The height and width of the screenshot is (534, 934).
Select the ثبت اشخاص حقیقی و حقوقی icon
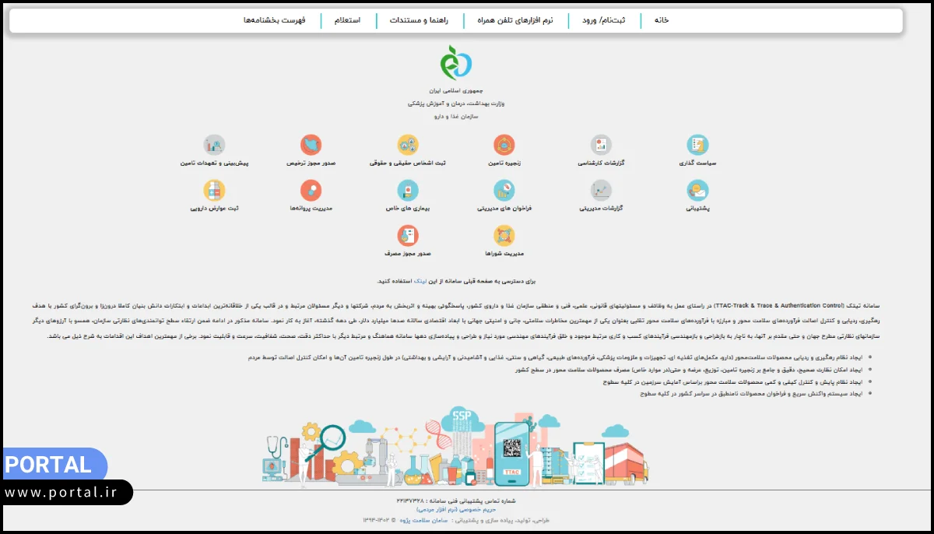click(408, 146)
